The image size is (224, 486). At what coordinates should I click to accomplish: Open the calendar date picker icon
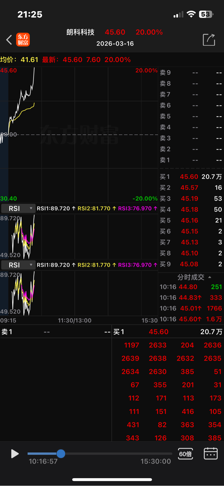(x=211, y=454)
